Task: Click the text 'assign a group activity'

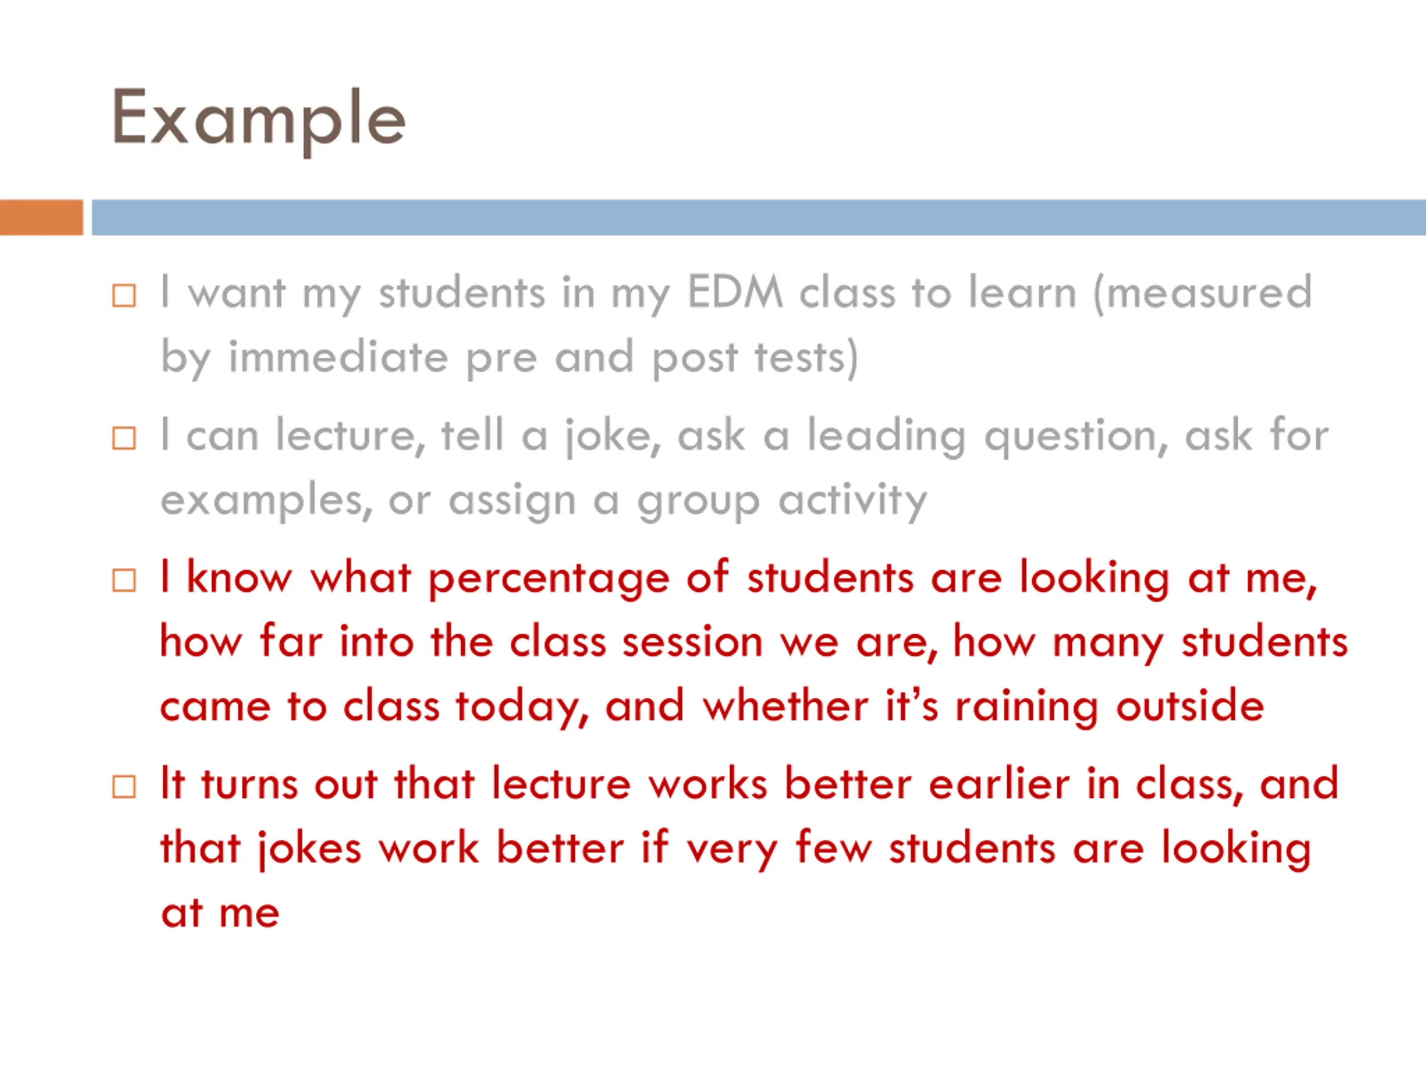Action: click(688, 502)
